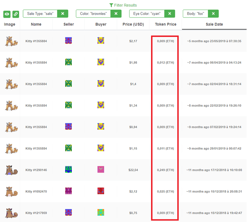Click red buyer avatar for Kitty #1092470
This screenshot has height=222, width=248.
pos(101,191)
